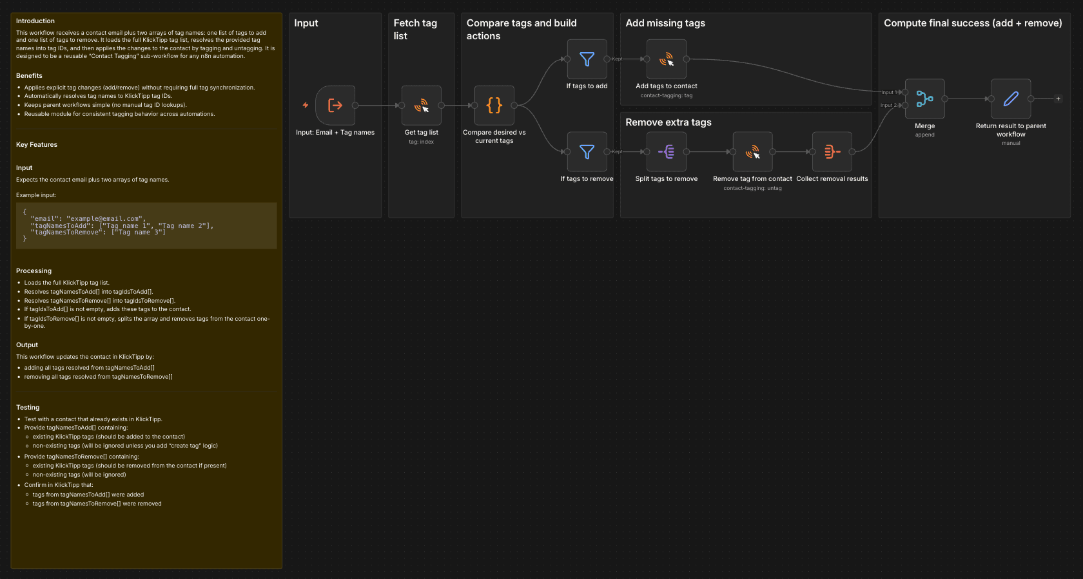The width and height of the screenshot is (1083, 579).
Task: Select the Add missing tags sticky note title
Action: [665, 23]
